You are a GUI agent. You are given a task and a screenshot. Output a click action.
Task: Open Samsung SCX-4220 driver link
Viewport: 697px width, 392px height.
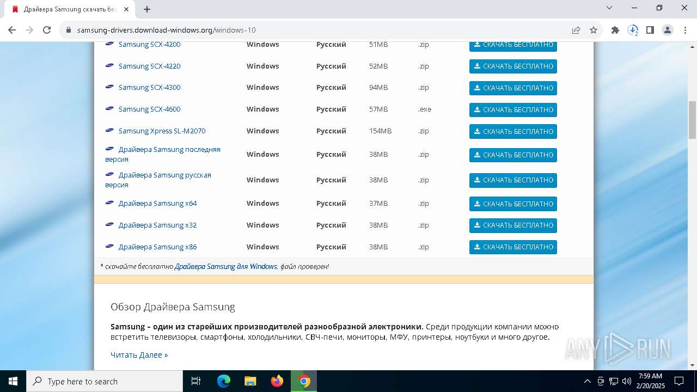(149, 66)
